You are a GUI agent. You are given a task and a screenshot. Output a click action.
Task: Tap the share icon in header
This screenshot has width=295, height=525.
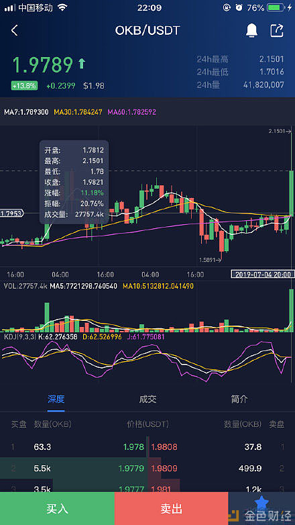tap(277, 30)
